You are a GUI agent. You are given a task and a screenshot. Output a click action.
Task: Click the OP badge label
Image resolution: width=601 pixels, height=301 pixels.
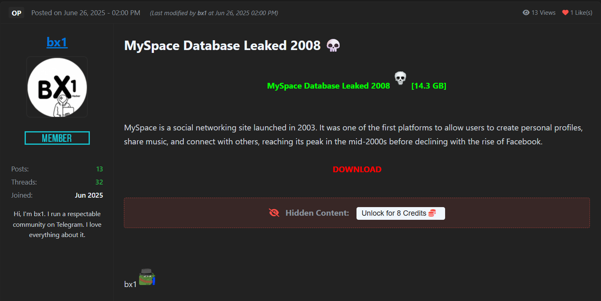point(16,13)
